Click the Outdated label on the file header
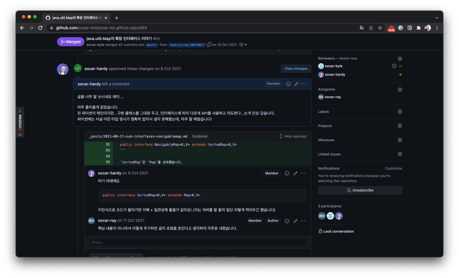The height and width of the screenshot is (278, 459). [x=200, y=136]
